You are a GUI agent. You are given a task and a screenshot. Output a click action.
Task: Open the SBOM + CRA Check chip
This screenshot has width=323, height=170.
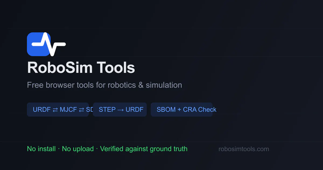click(182, 110)
